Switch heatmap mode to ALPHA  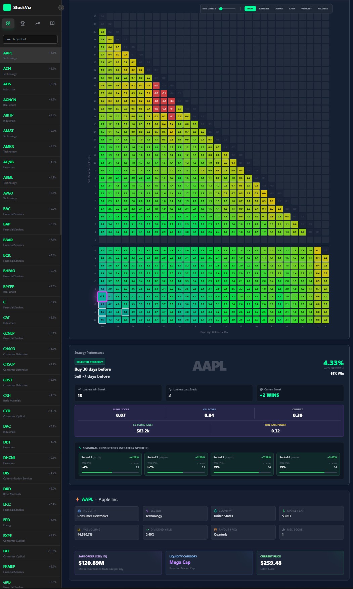pyautogui.click(x=279, y=9)
